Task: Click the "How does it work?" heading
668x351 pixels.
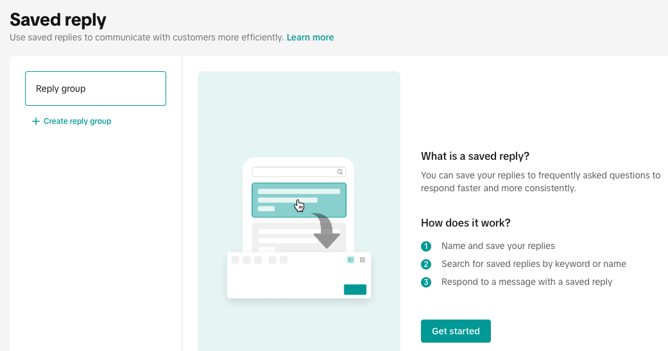Action: pyautogui.click(x=465, y=223)
